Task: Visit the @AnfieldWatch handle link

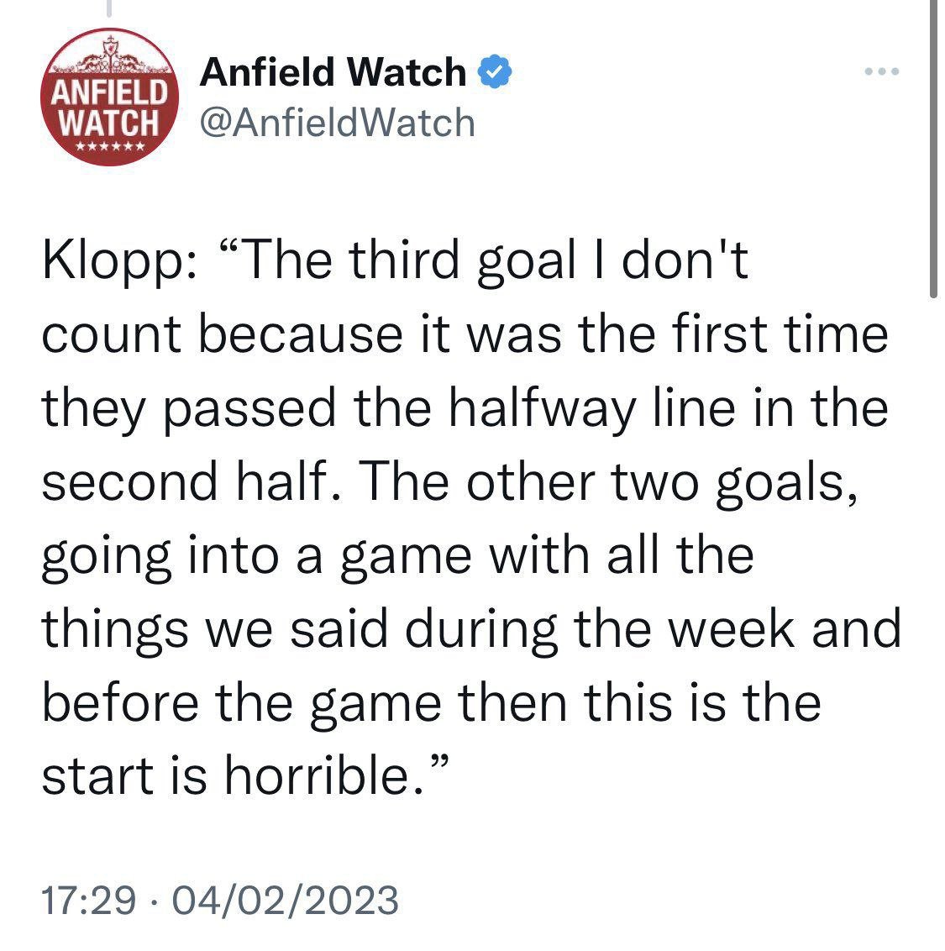Action: 337,123
